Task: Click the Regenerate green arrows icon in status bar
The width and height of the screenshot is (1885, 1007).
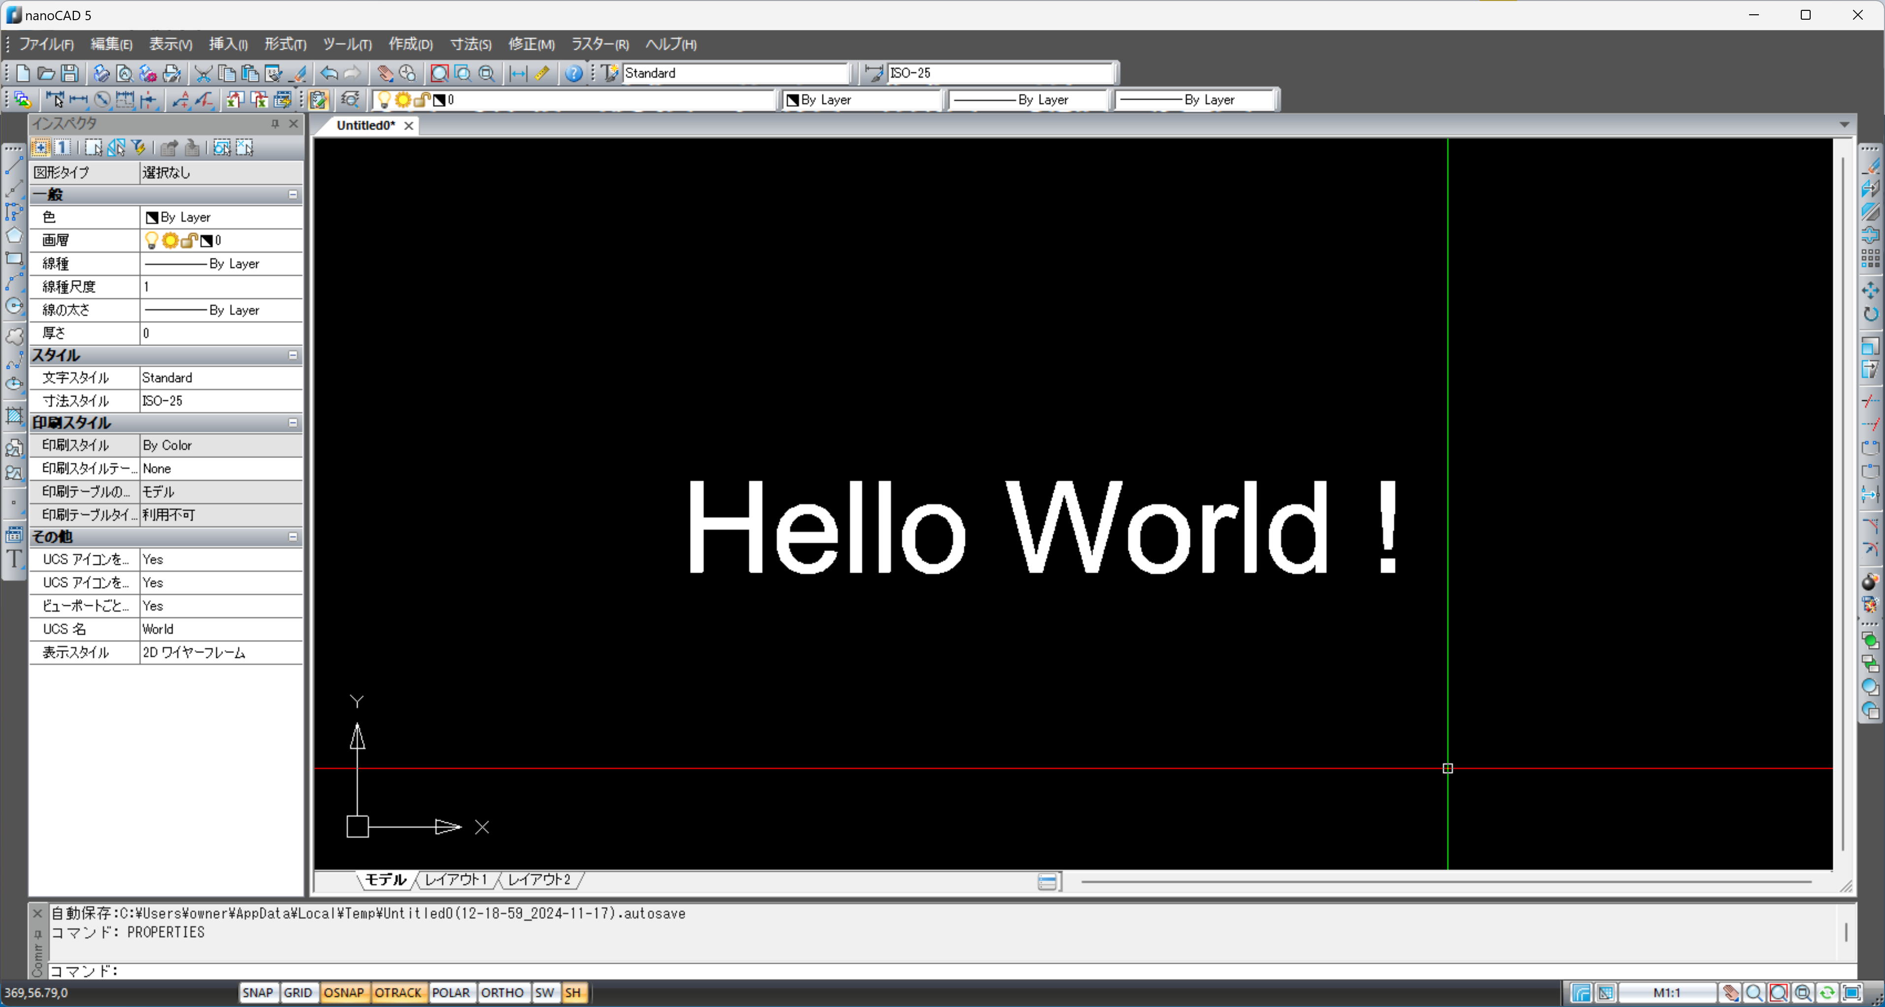Action: (x=1827, y=992)
